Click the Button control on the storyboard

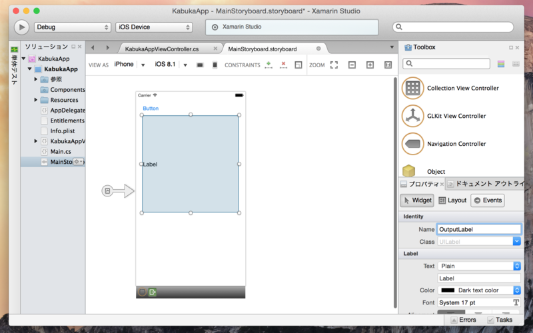click(151, 109)
